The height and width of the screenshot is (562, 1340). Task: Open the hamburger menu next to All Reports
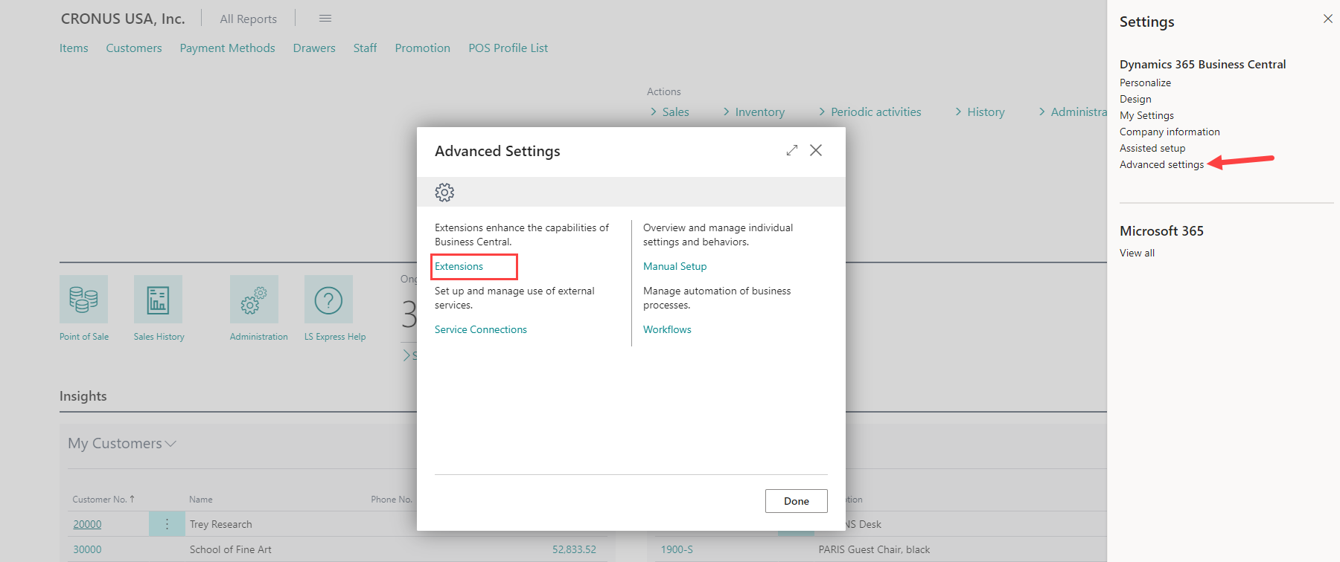point(325,19)
